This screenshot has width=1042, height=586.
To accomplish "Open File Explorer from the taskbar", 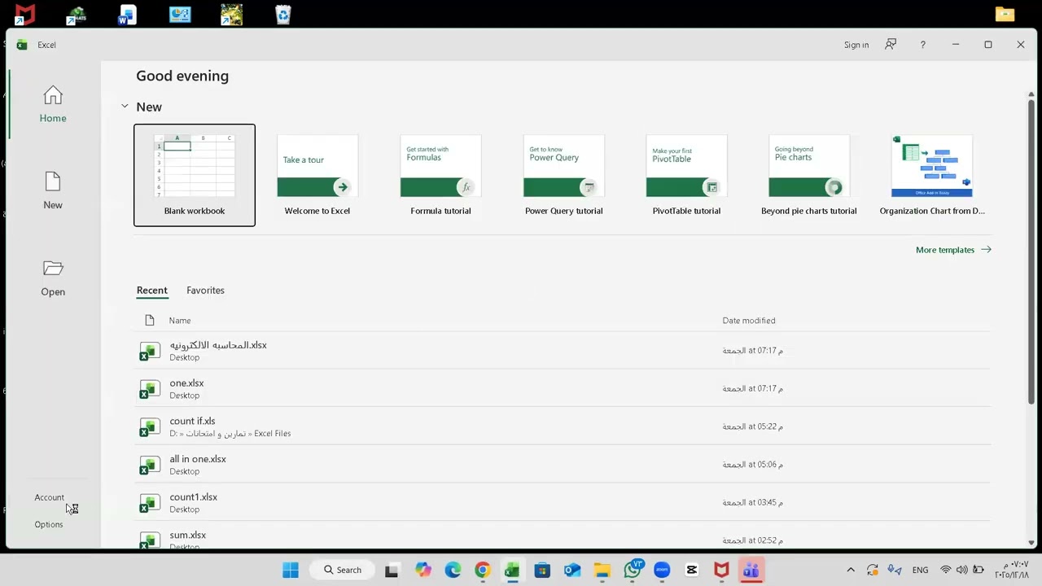I will [602, 570].
